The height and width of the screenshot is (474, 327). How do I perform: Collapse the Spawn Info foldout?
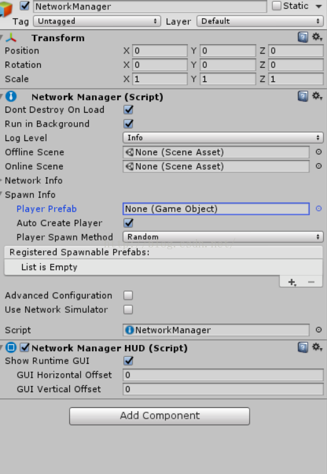click(x=1, y=195)
